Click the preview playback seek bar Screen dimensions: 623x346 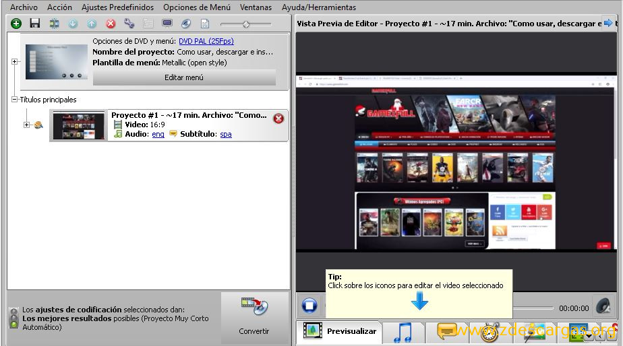(x=533, y=308)
